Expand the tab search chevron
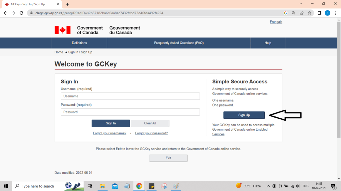Viewport: 341px width, 191px height. tap(301, 4)
